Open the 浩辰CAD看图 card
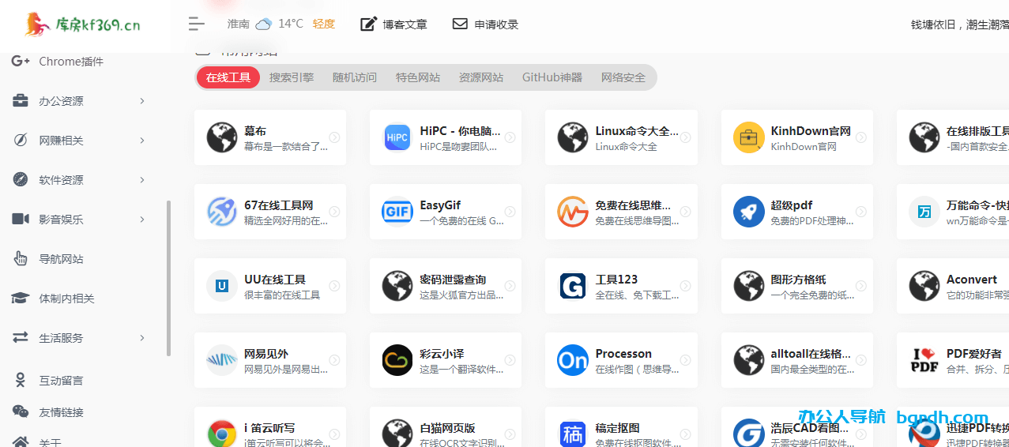The width and height of the screenshot is (1009, 447). tap(797, 427)
